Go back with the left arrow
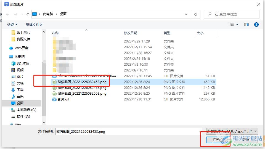 coord(8,14)
